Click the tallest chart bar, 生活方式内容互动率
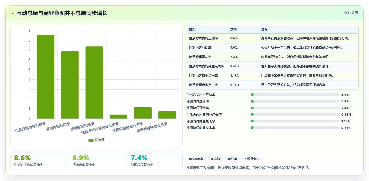This screenshot has width=369, height=181. (45, 77)
